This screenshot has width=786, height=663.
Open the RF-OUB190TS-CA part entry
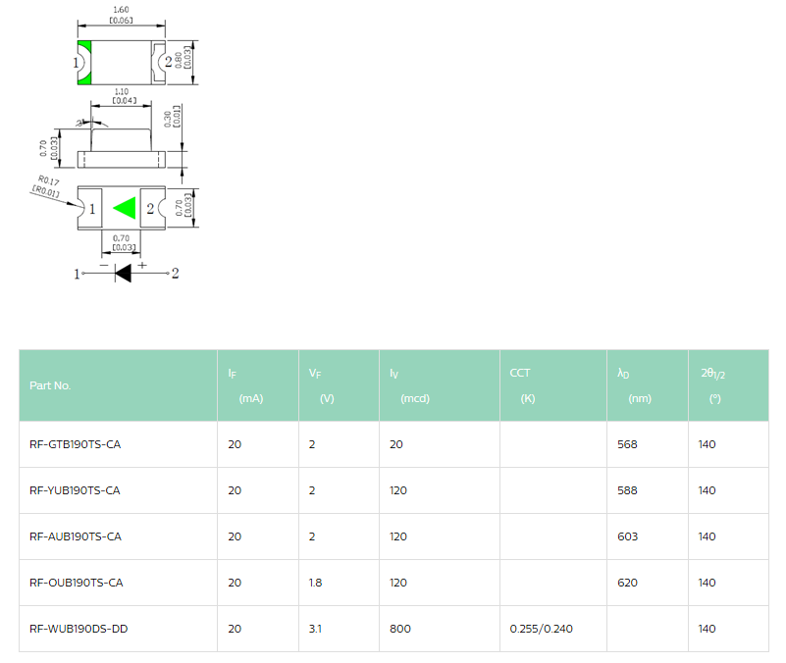77,583
